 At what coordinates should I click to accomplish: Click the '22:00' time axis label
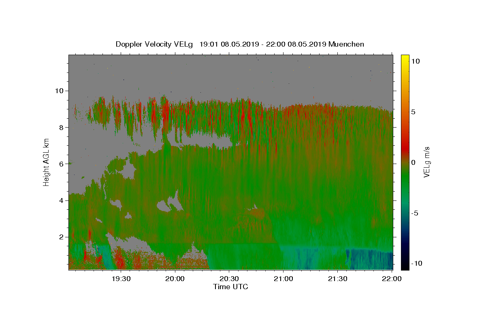tap(392, 278)
